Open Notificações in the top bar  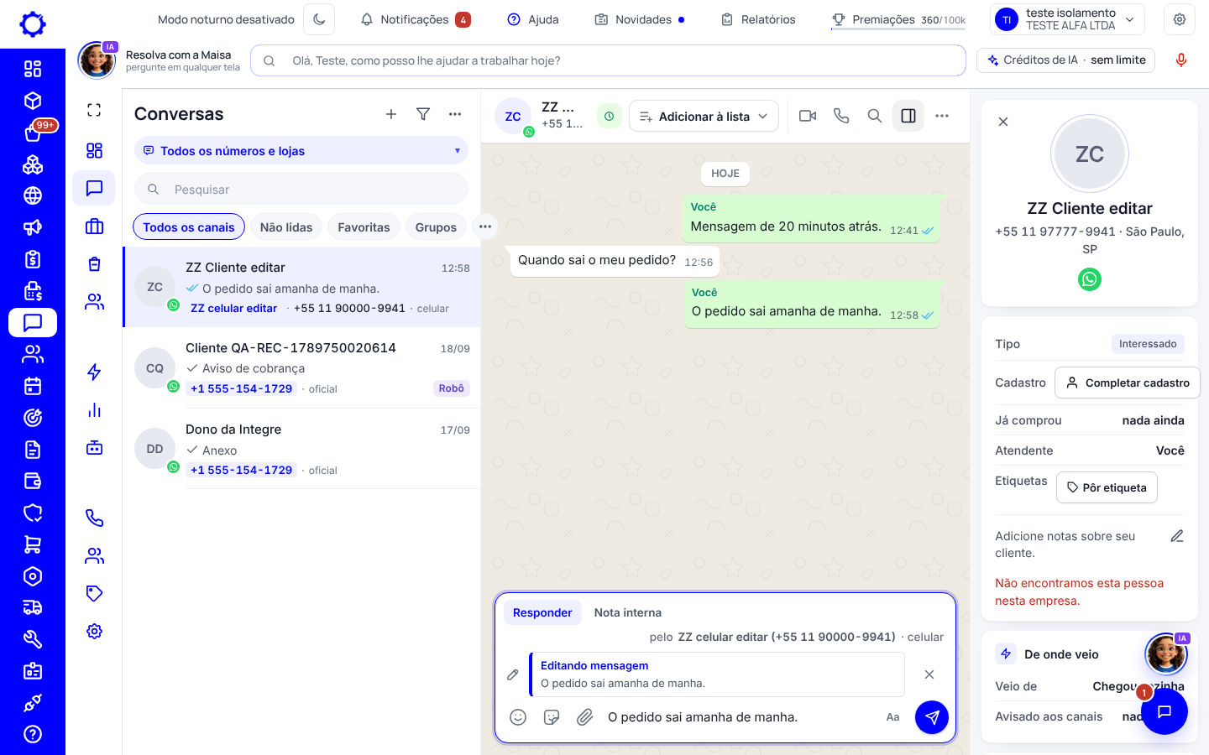click(x=415, y=19)
